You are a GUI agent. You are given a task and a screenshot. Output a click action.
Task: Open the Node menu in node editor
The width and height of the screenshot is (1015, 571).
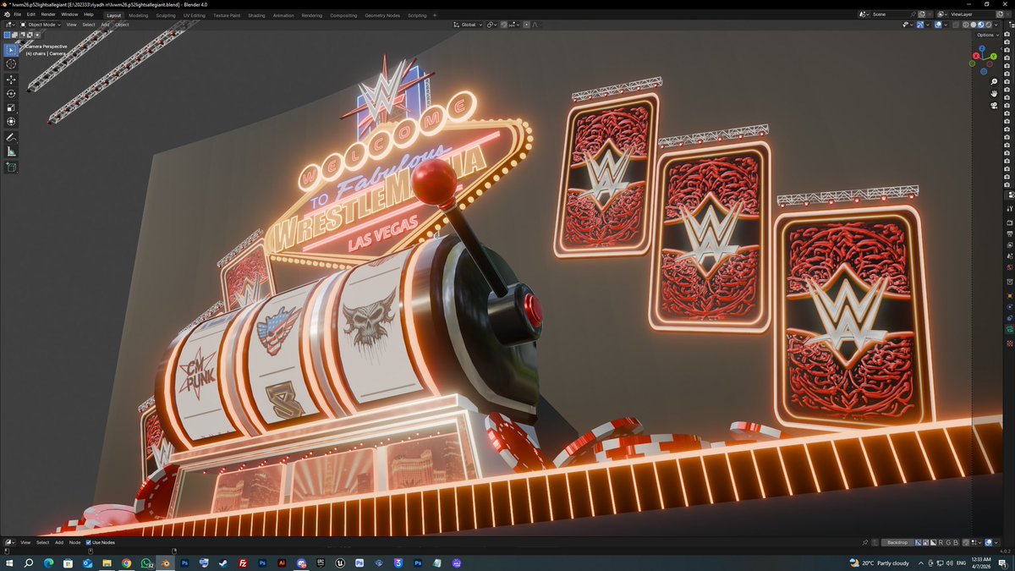coord(74,542)
